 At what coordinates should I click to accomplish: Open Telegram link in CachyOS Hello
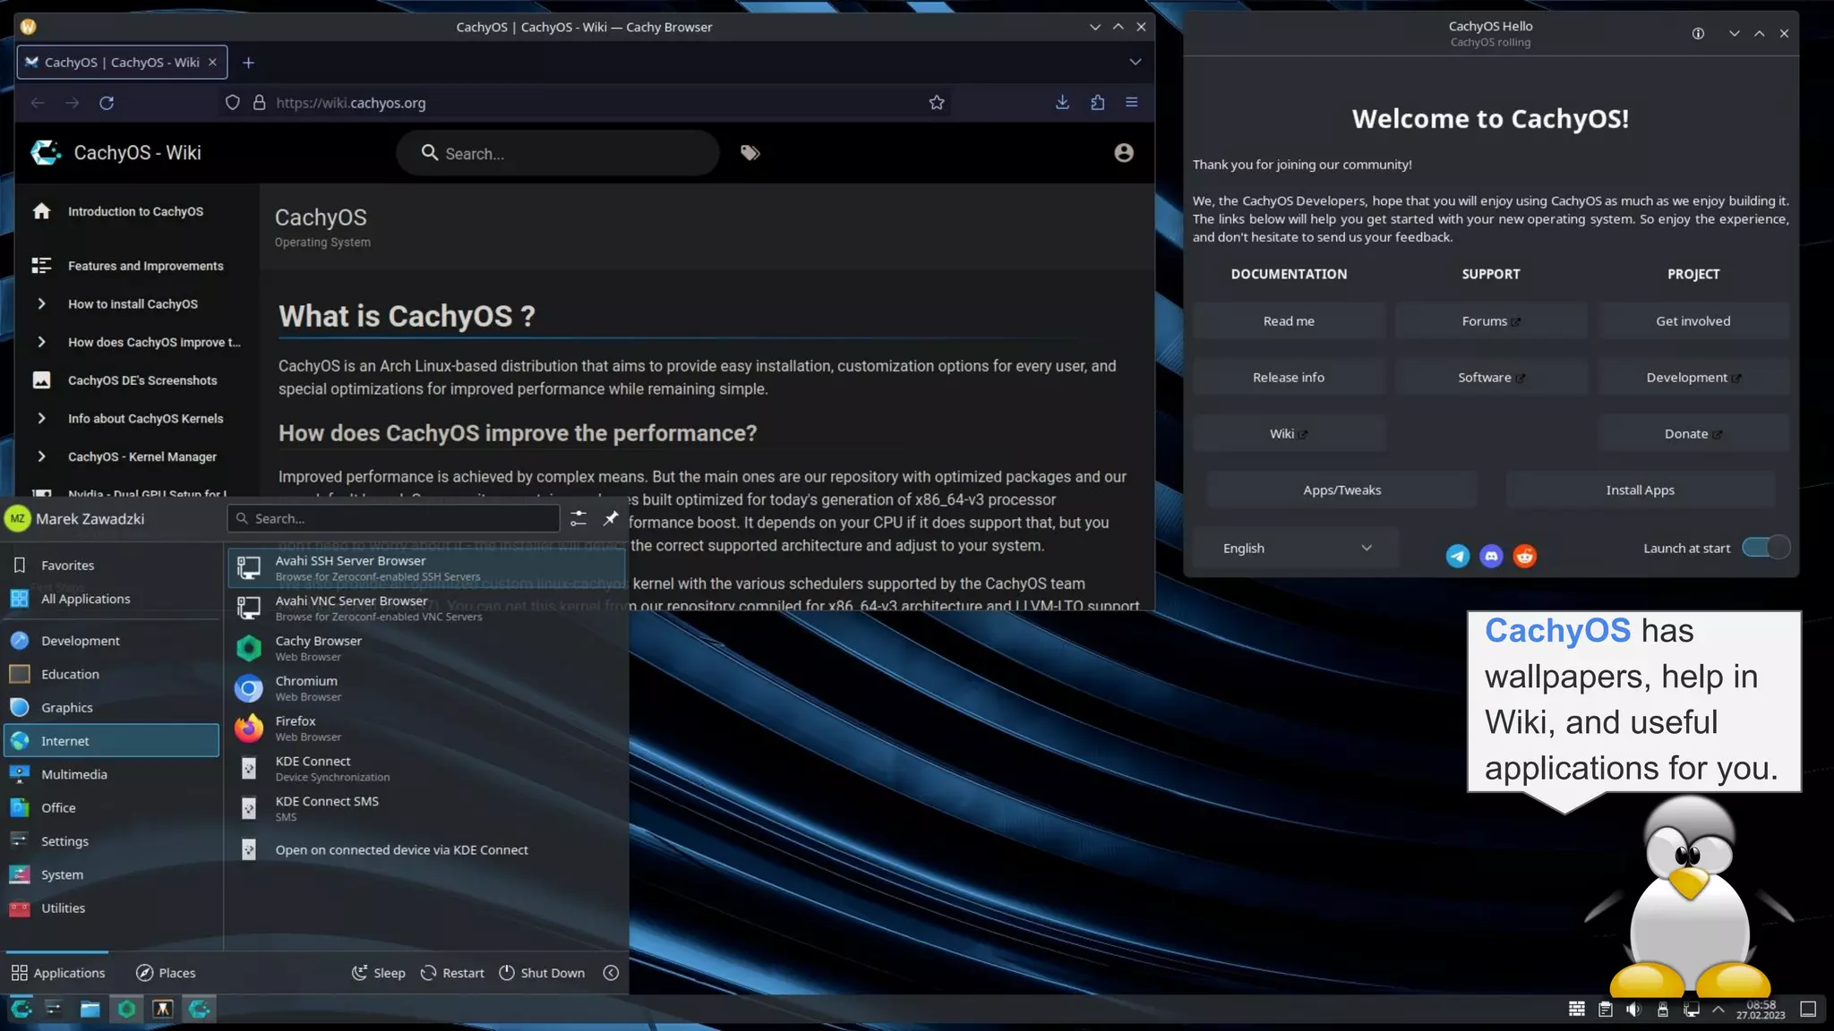click(x=1458, y=556)
